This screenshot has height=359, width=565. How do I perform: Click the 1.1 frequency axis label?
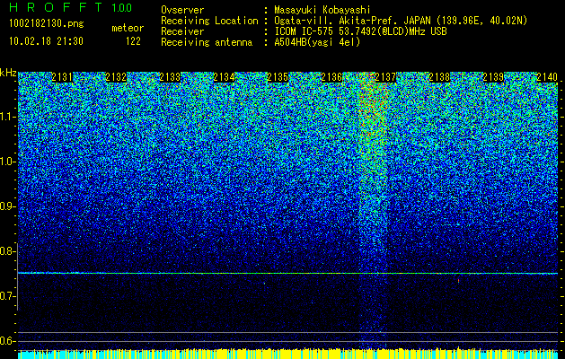[7, 117]
